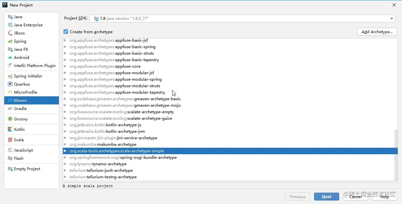
Task: Expand scalate-archetype-empty node
Action: click(x=65, y=112)
